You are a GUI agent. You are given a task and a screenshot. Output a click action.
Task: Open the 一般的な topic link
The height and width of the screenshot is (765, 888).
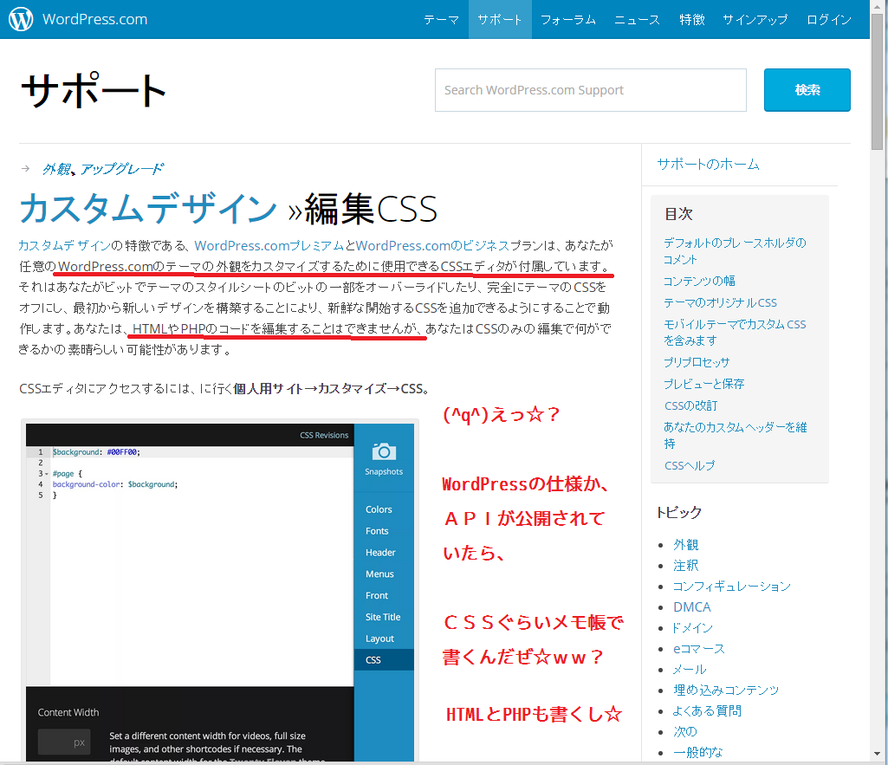coord(697,753)
